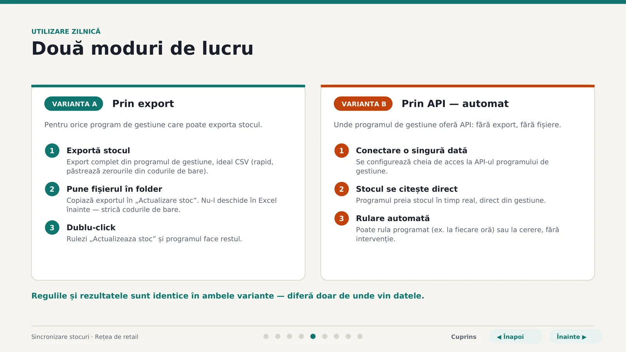Go back with the Înapoi button

[x=516, y=337]
